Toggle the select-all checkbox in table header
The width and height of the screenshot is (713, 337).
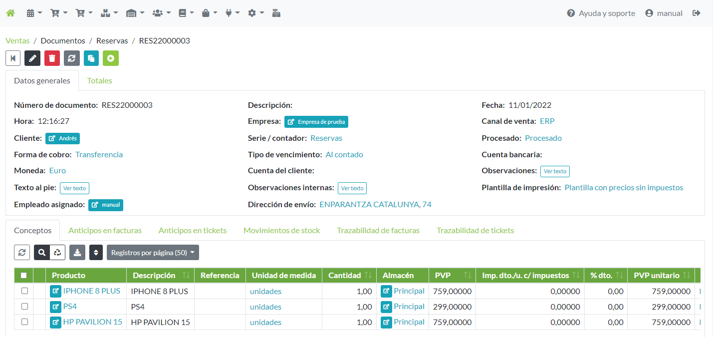pyautogui.click(x=23, y=275)
